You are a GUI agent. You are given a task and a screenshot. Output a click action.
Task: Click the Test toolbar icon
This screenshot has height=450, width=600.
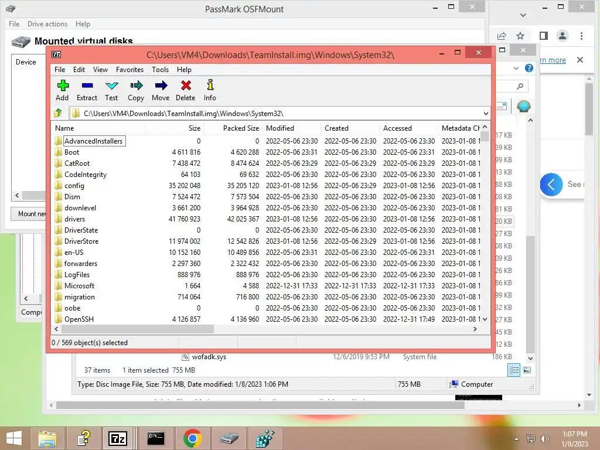(112, 86)
